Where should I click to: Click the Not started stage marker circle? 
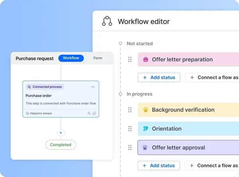120,43
